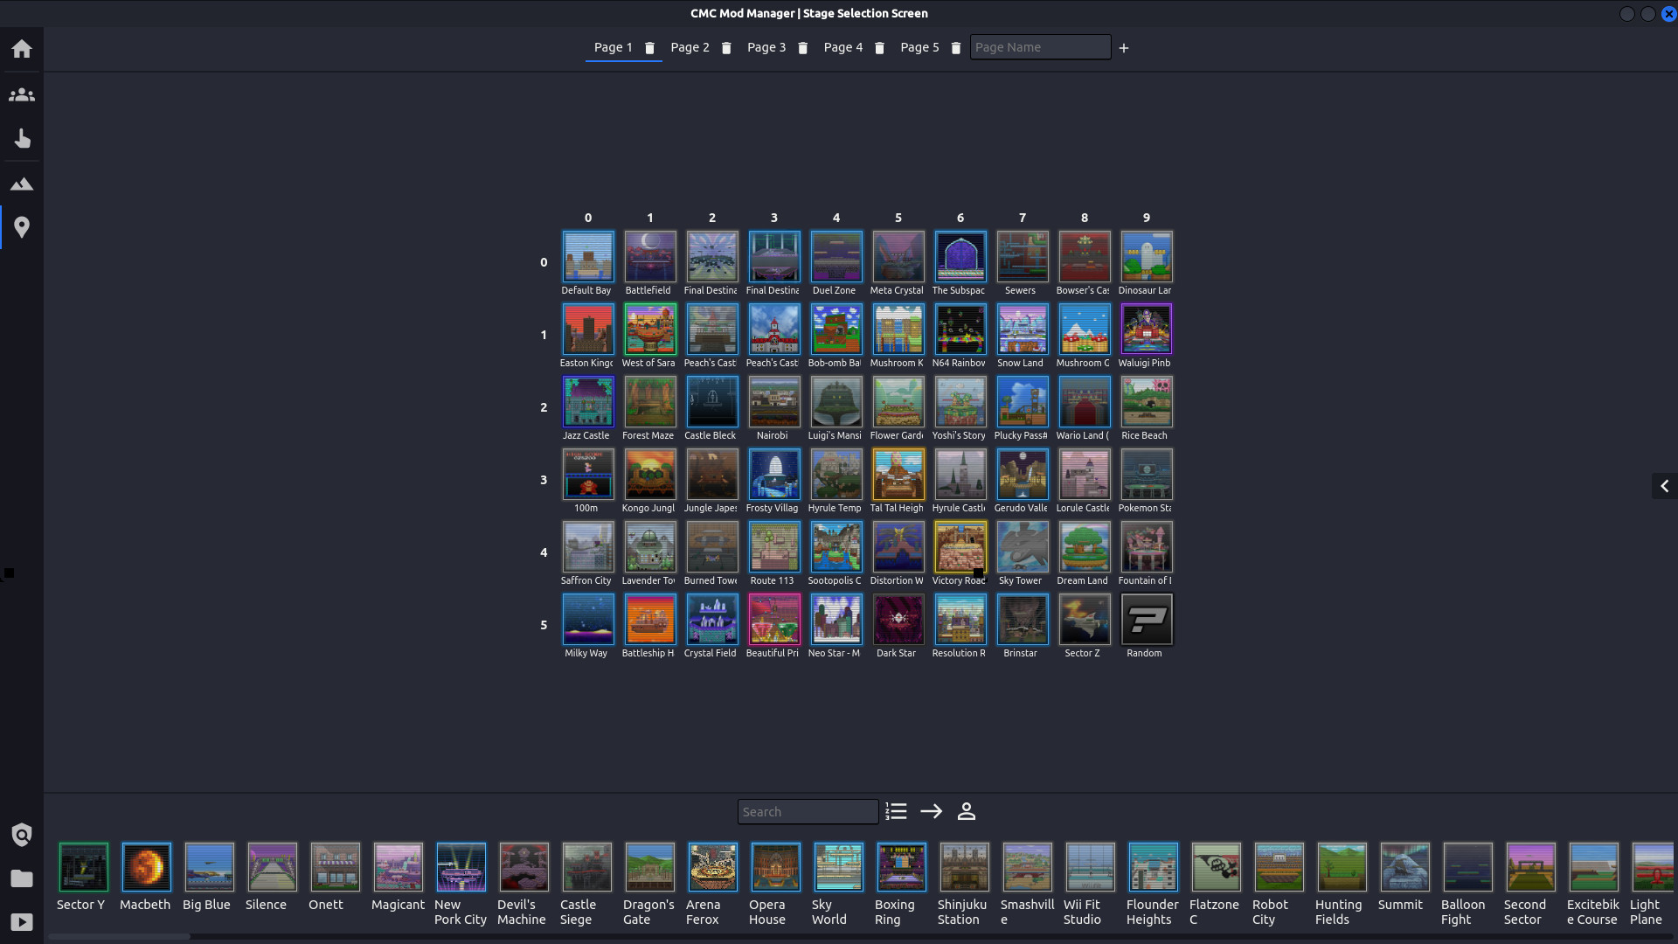1678x944 pixels.
Task: Click the Page Name input field
Action: click(x=1040, y=47)
